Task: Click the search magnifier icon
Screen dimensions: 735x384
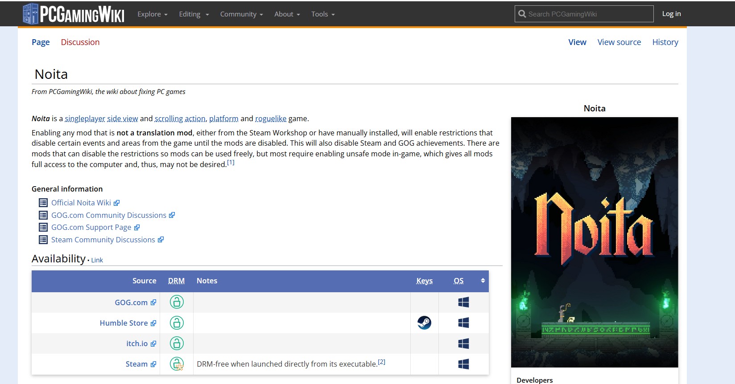Action: point(522,14)
